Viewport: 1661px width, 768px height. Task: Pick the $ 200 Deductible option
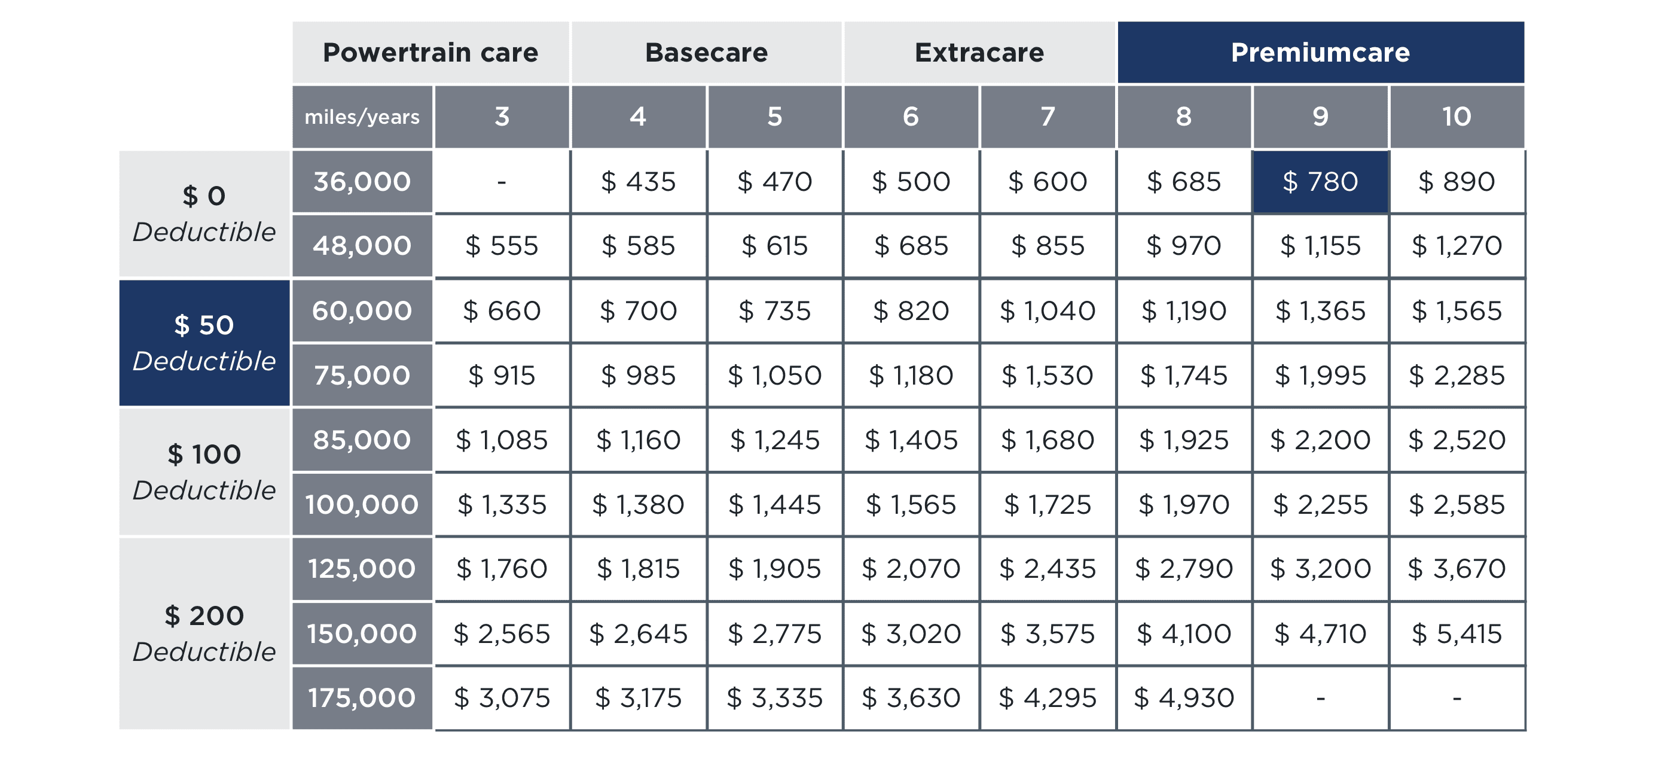click(x=204, y=633)
